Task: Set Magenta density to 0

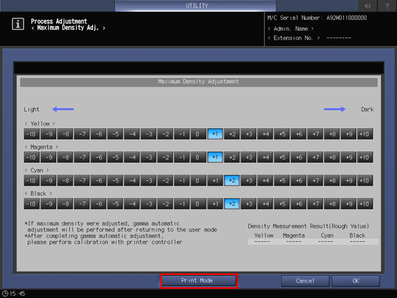Action: [198, 157]
